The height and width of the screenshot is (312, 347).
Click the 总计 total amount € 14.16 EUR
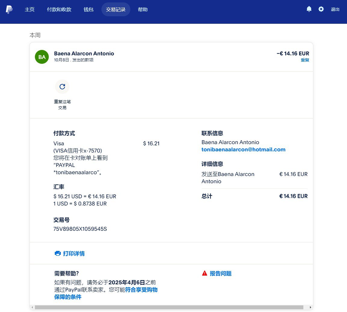click(293, 196)
